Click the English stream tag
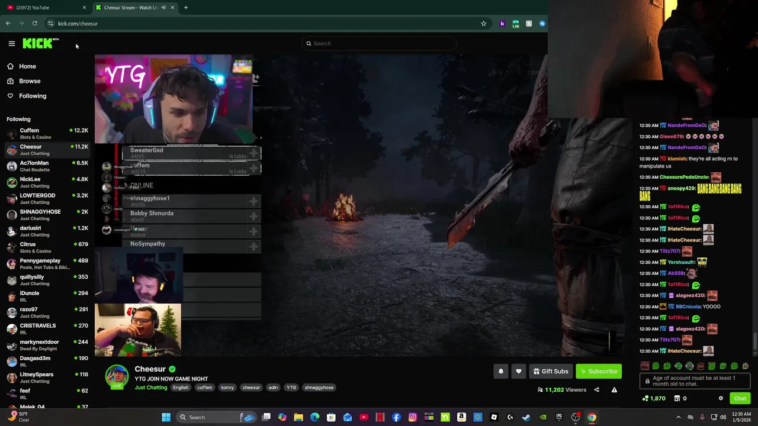Screen dimensions: 758x426 click(x=181, y=388)
